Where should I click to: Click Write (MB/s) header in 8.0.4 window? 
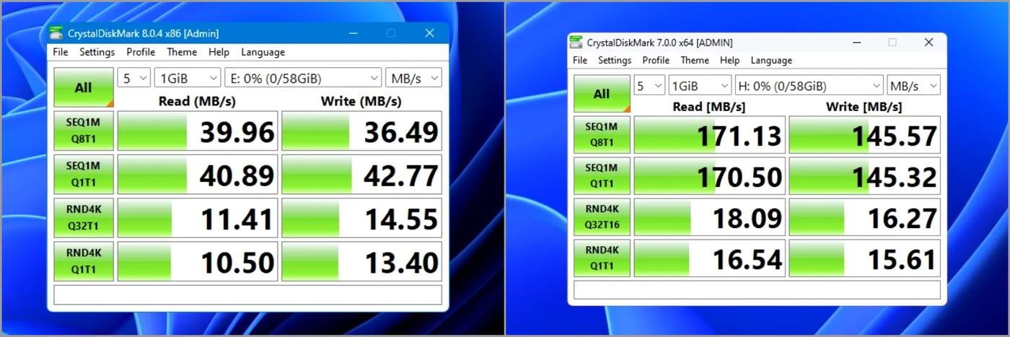click(x=361, y=100)
